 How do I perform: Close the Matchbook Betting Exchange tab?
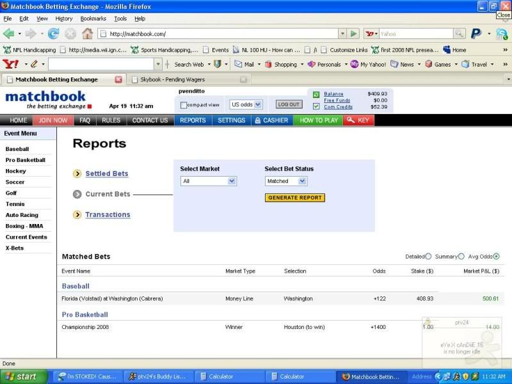(118, 80)
